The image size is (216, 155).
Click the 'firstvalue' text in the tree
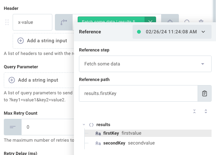[131, 133]
